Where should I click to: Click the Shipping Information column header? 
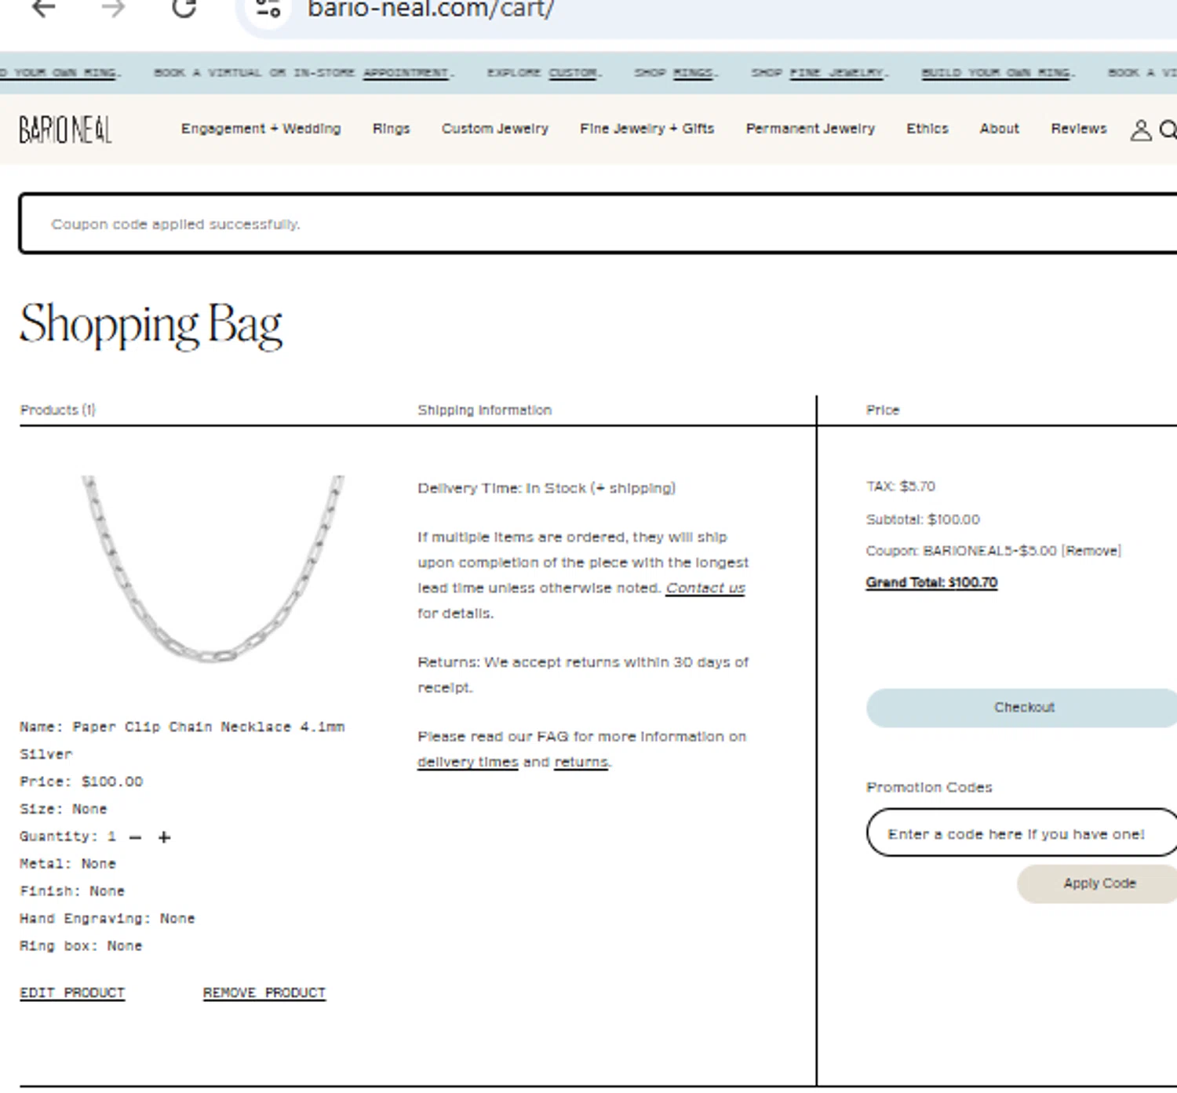click(484, 410)
